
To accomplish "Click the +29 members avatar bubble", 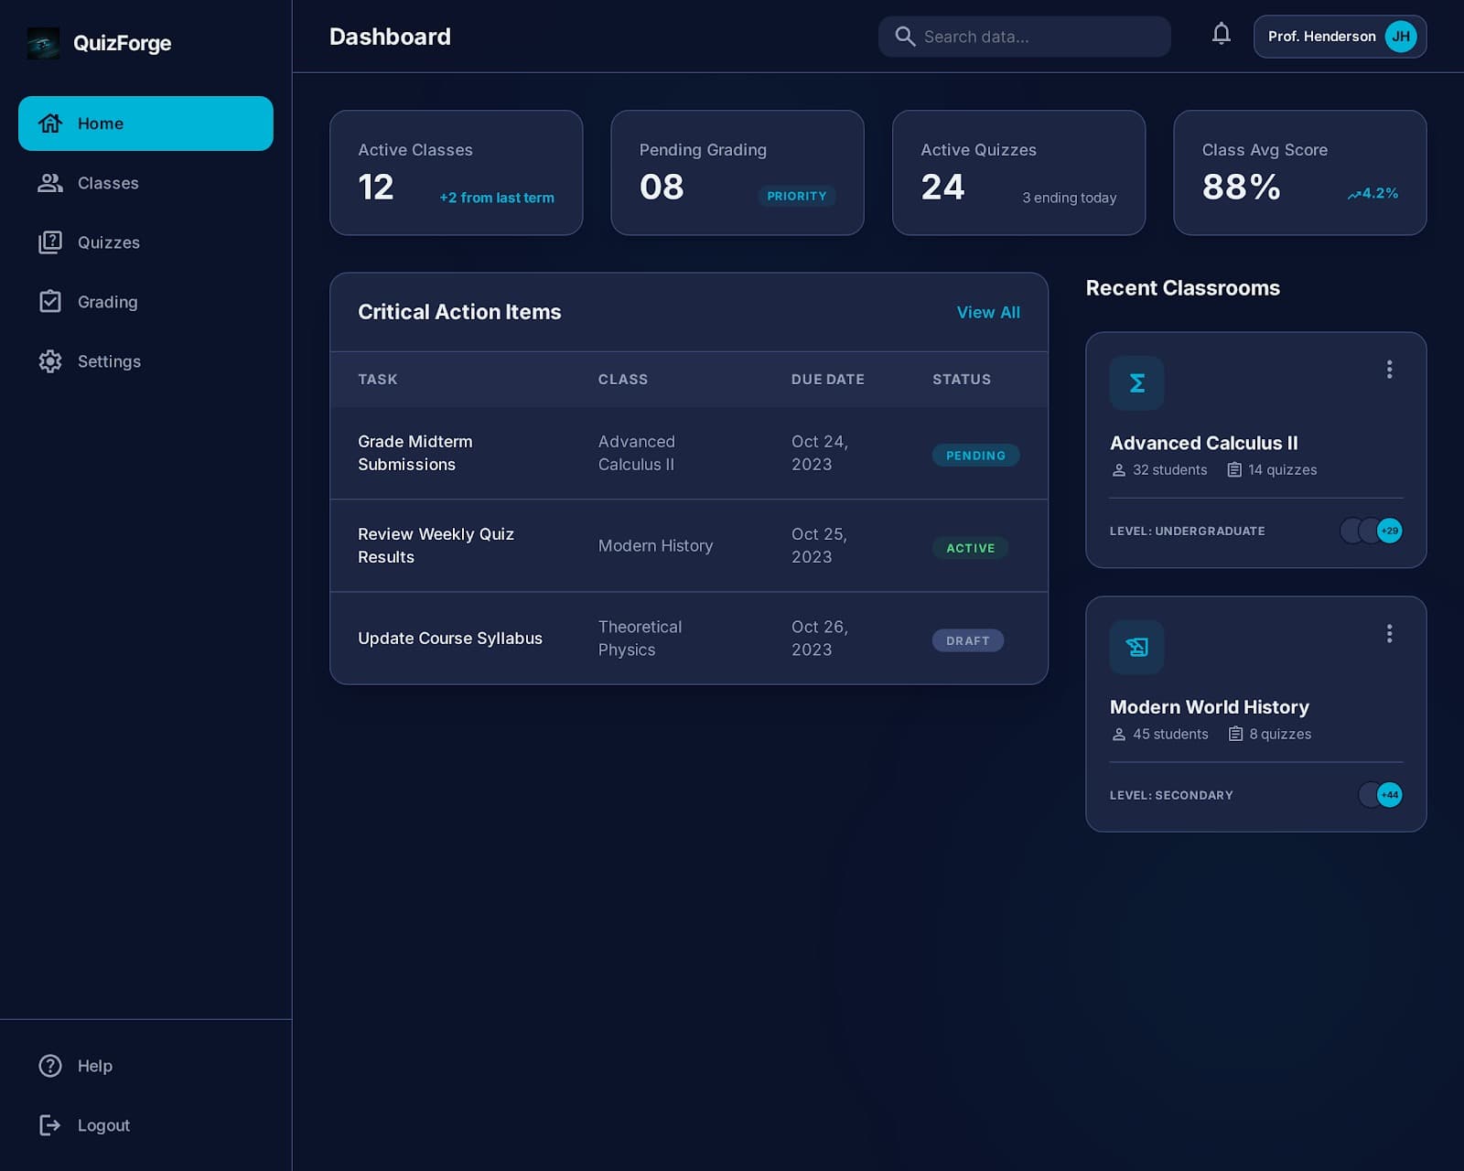I will point(1390,531).
